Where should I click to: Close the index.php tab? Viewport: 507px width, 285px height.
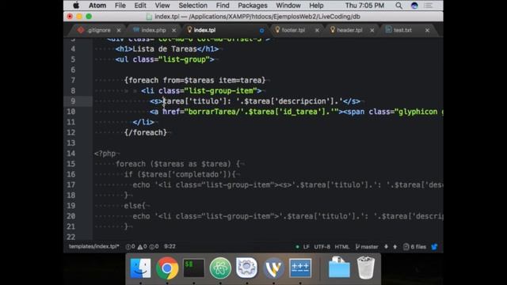pyautogui.click(x=174, y=30)
